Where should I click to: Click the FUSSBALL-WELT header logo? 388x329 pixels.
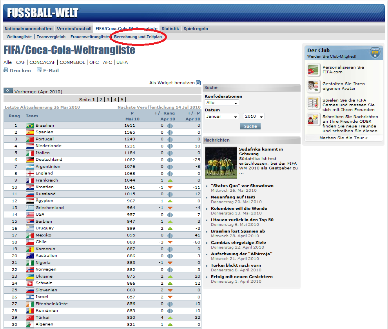pyautogui.click(x=43, y=13)
